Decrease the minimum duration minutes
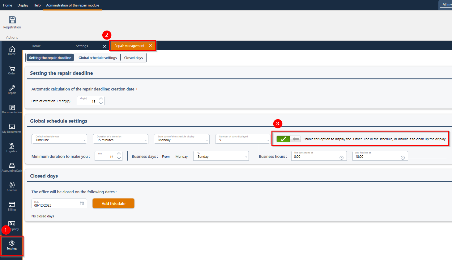The image size is (452, 260). coord(119,158)
